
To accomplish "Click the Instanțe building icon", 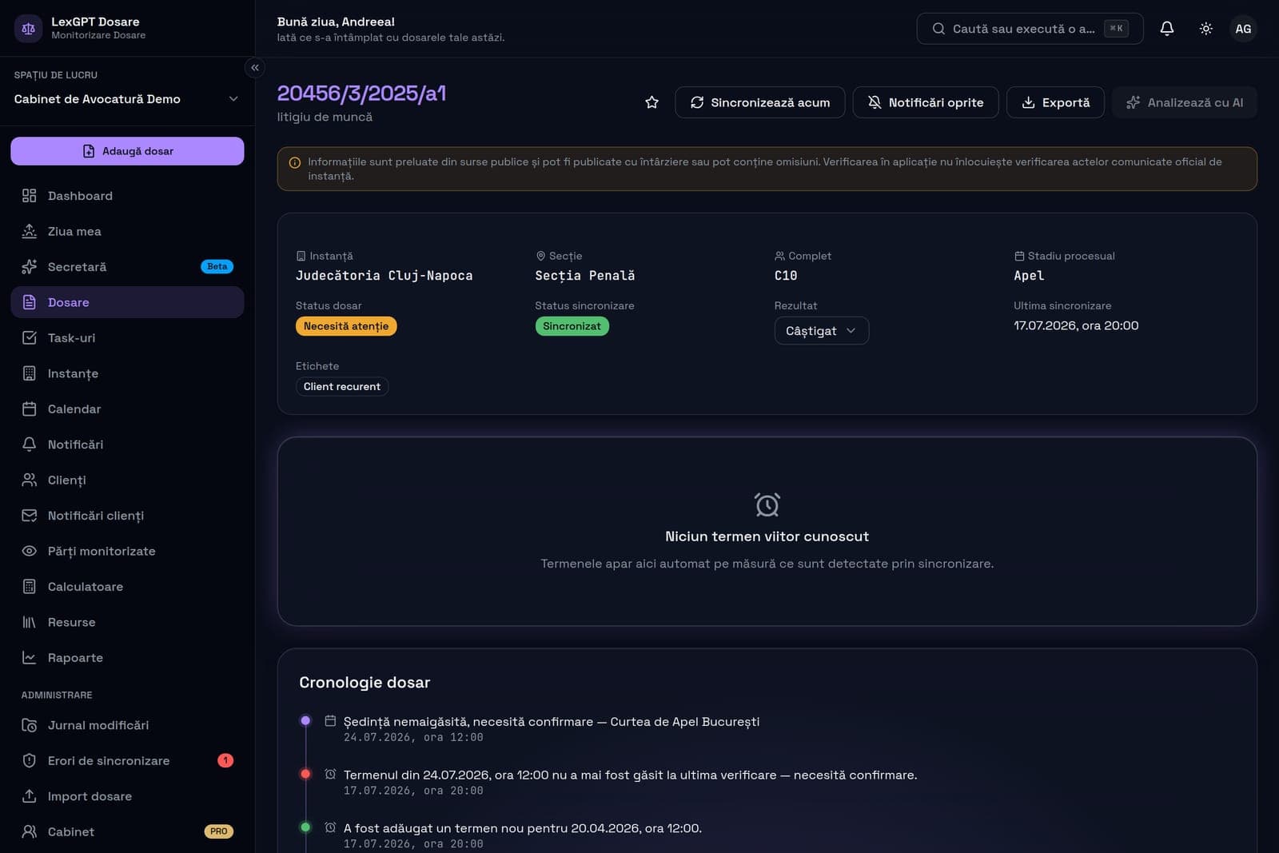I will click(x=30, y=373).
